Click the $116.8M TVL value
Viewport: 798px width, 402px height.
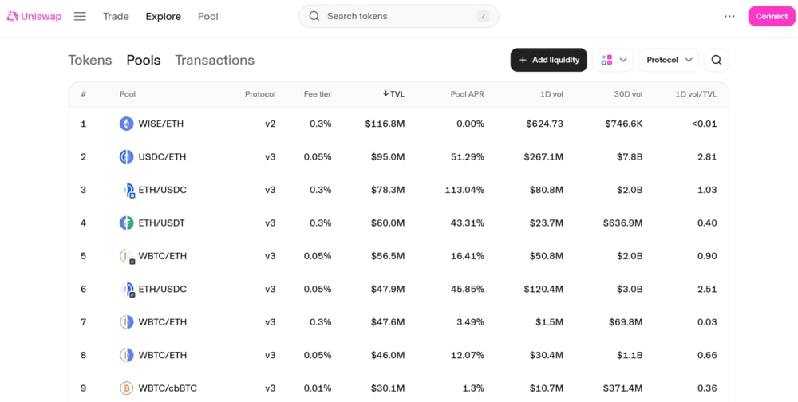coord(385,124)
